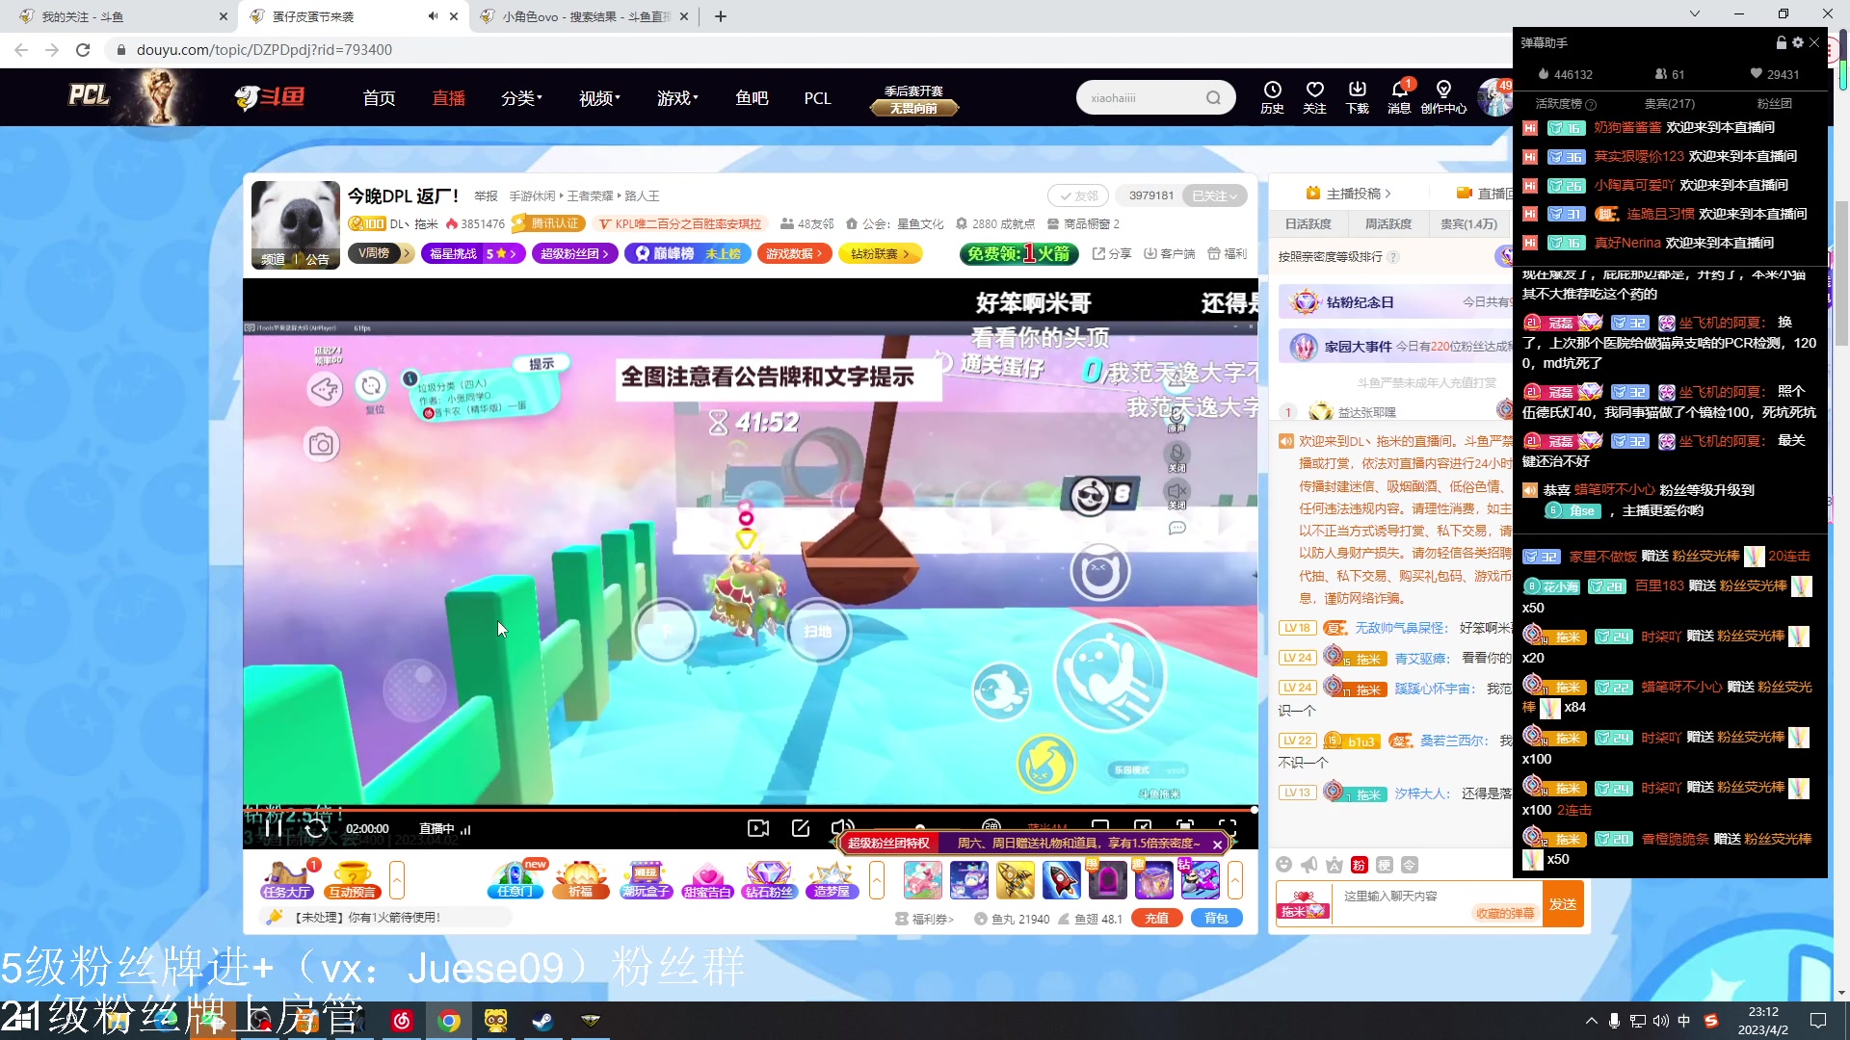The image size is (1850, 1040).
Task: Open the 分类 dropdown menu
Action: click(x=521, y=97)
